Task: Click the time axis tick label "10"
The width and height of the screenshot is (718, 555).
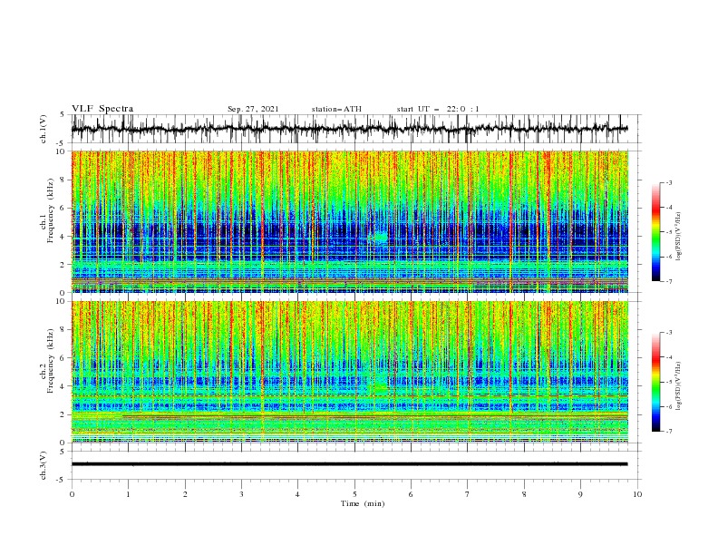Action: pos(637,494)
